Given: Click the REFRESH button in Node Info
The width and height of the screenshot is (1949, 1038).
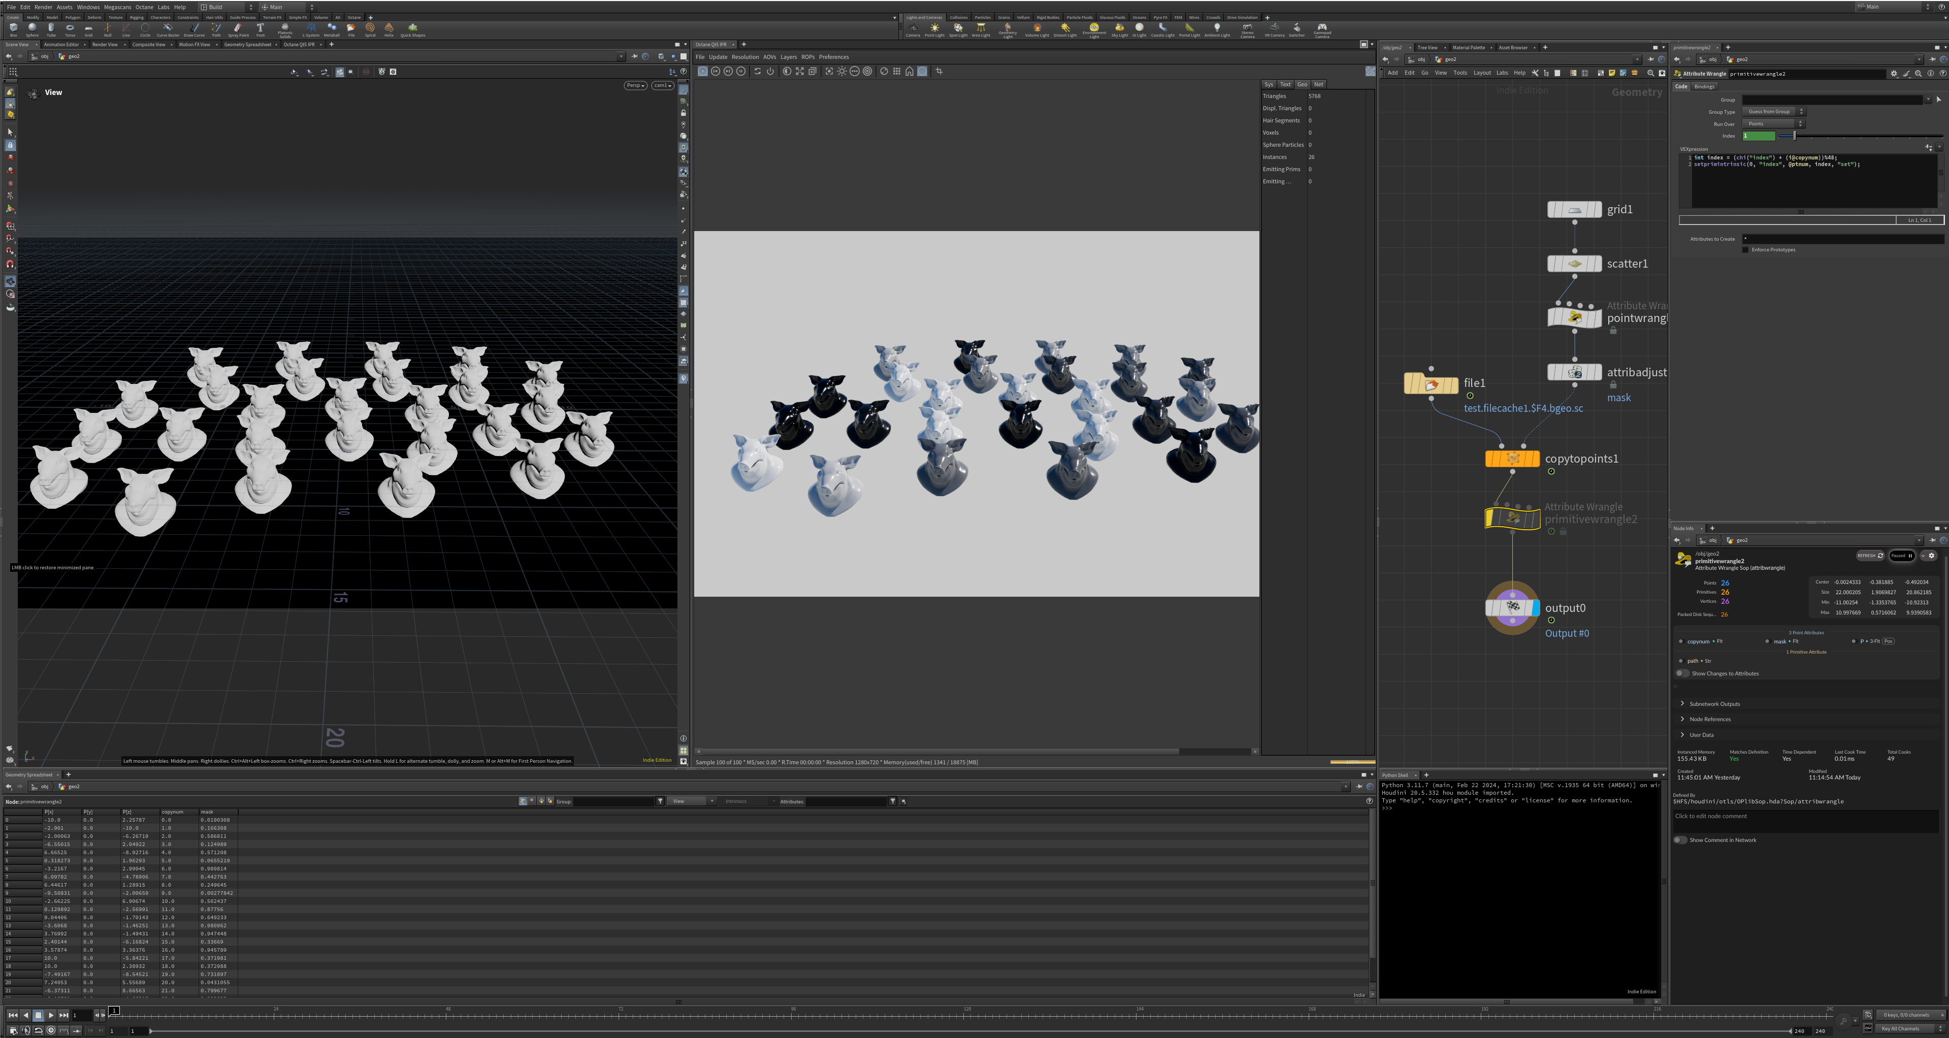Looking at the screenshot, I should (x=1870, y=556).
